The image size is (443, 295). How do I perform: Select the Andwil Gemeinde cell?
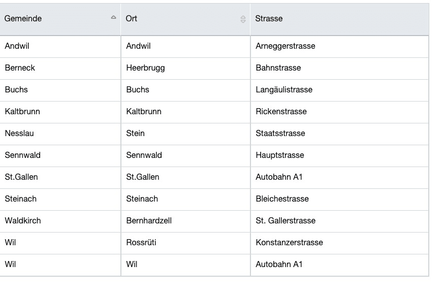tap(60, 47)
